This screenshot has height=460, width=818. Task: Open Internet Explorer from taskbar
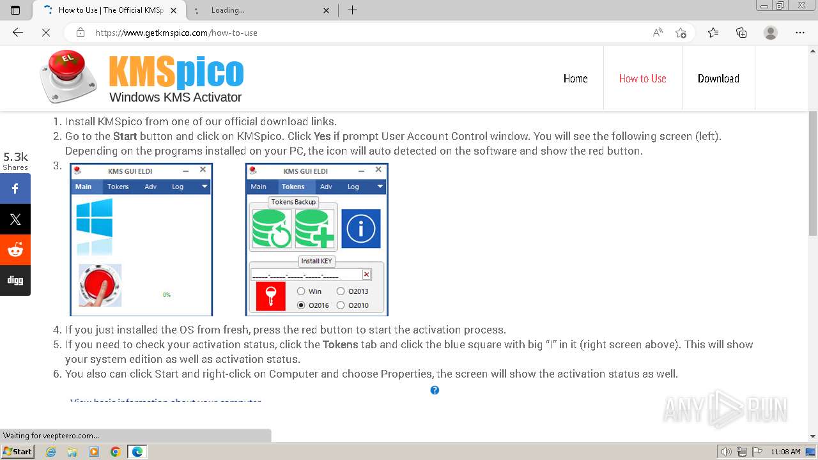tap(51, 452)
